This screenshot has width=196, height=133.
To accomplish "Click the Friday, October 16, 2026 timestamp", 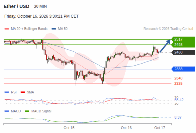I will pyautogui.click(x=42, y=16).
